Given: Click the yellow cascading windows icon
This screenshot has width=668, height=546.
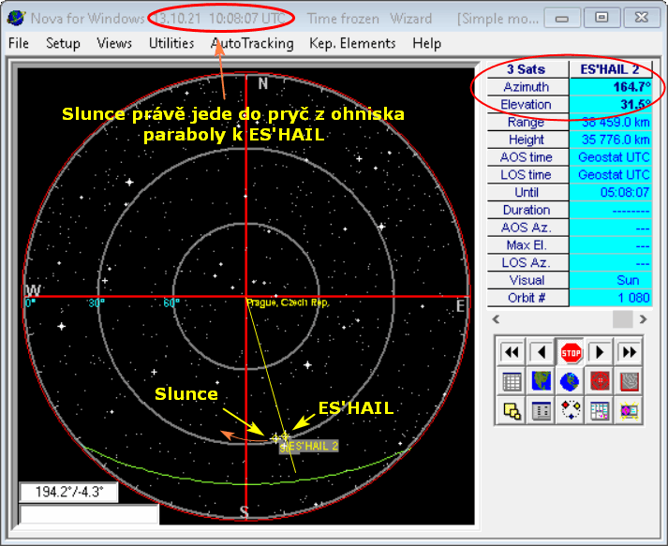Looking at the screenshot, I should coord(512,410).
